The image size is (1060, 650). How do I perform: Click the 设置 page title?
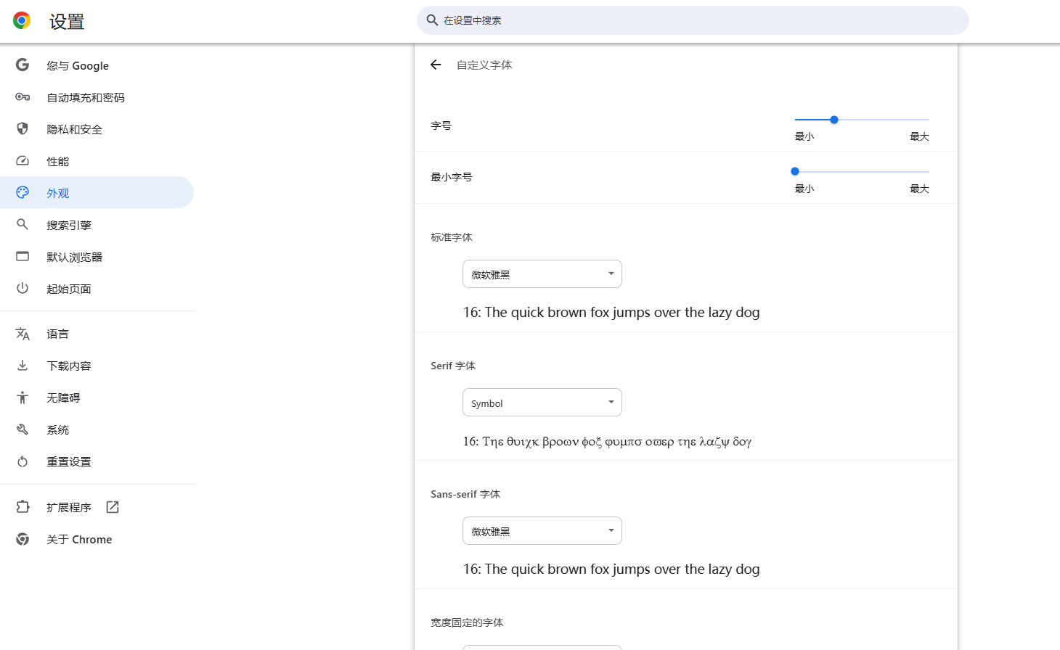point(67,22)
